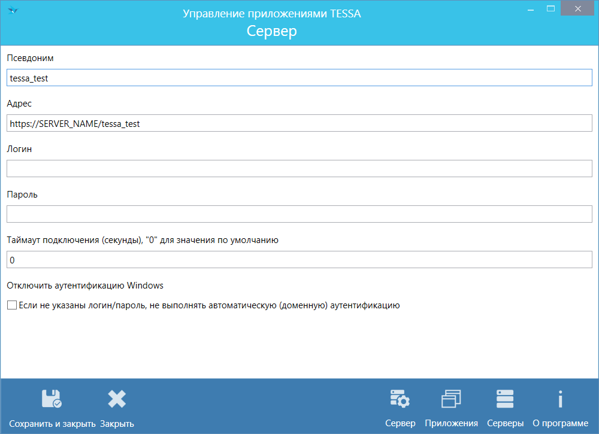Image resolution: width=599 pixels, height=434 pixels.
Task: Select the empty Логин input field
Action: click(299, 169)
